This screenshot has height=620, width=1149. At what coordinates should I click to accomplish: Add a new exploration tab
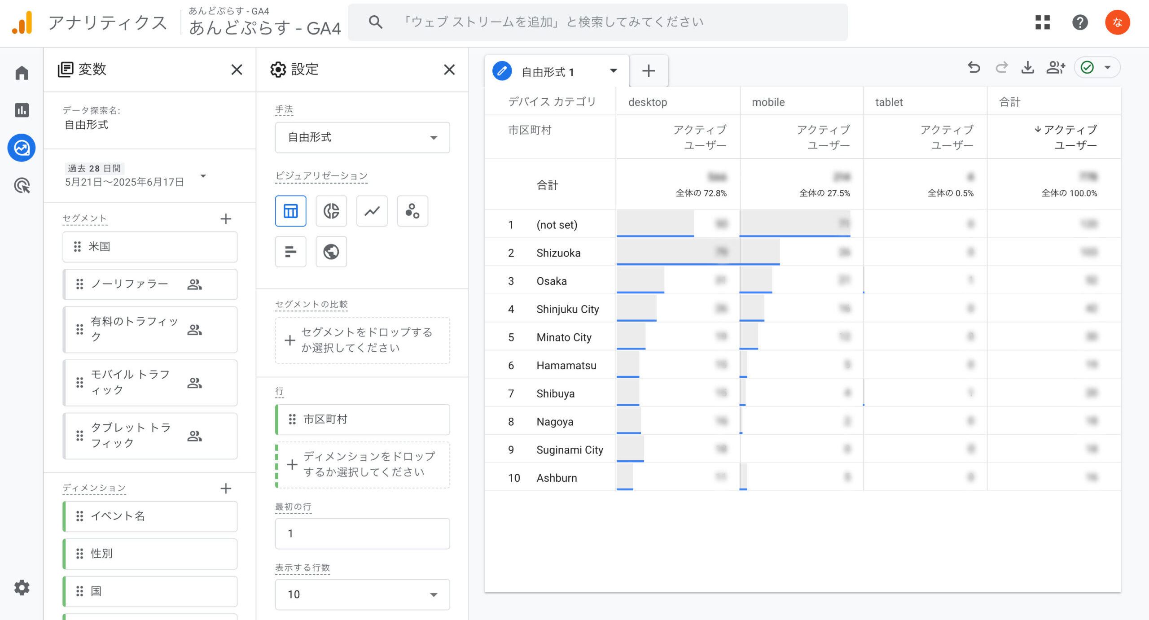649,71
